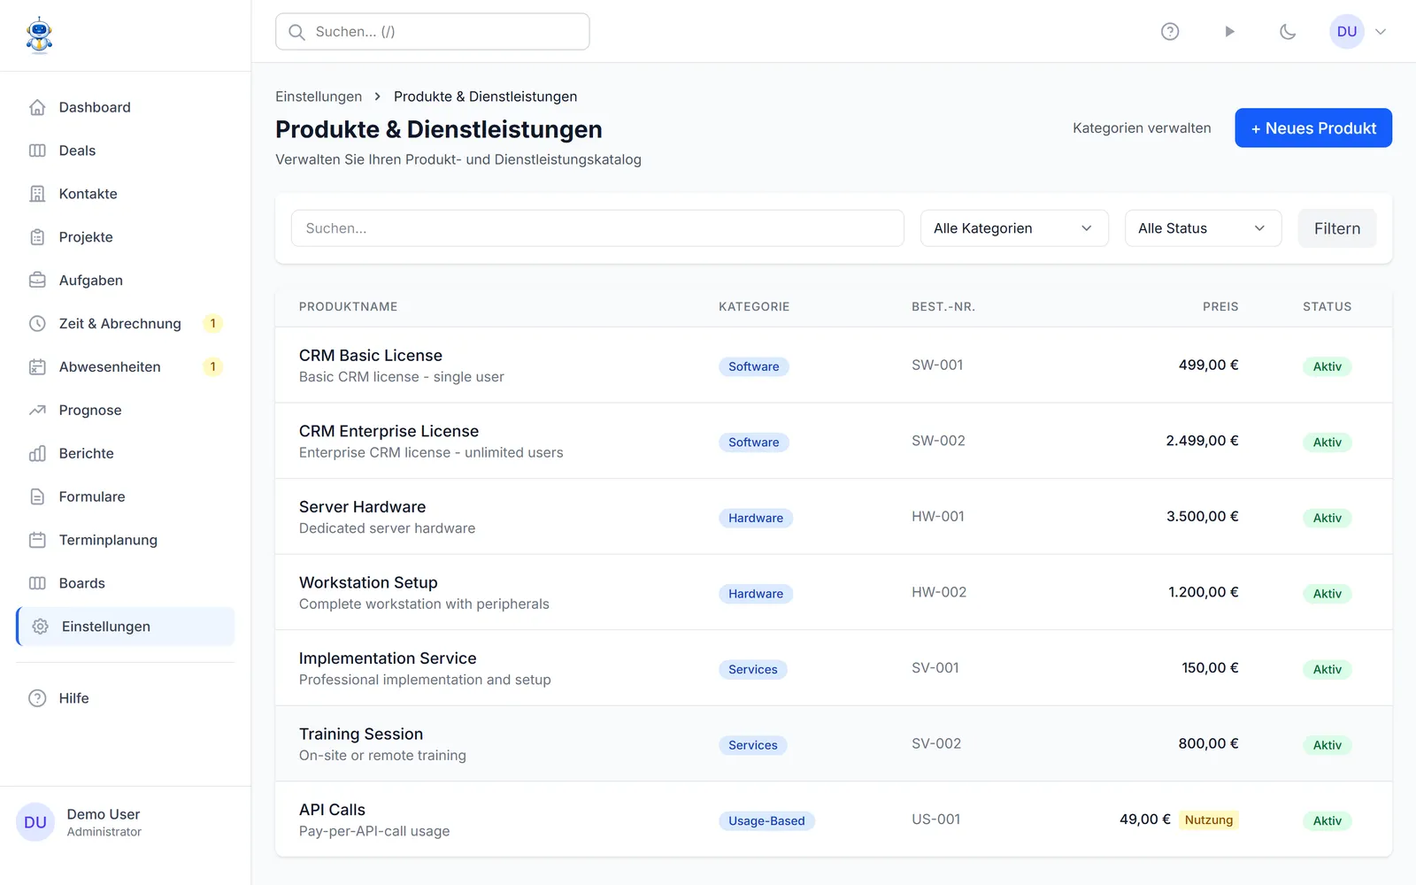Open Kategorien verwalten link

(1142, 128)
